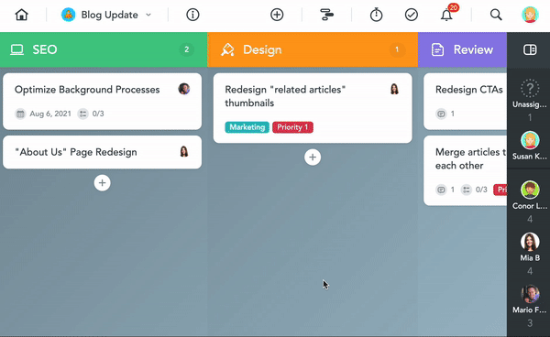
Task: Filter tasks by Susan K.
Action: tap(530, 146)
